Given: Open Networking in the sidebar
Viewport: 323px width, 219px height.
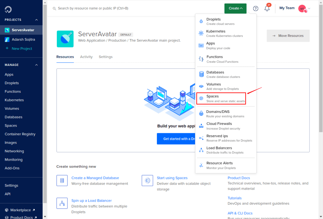Looking at the screenshot, I should pos(14,151).
